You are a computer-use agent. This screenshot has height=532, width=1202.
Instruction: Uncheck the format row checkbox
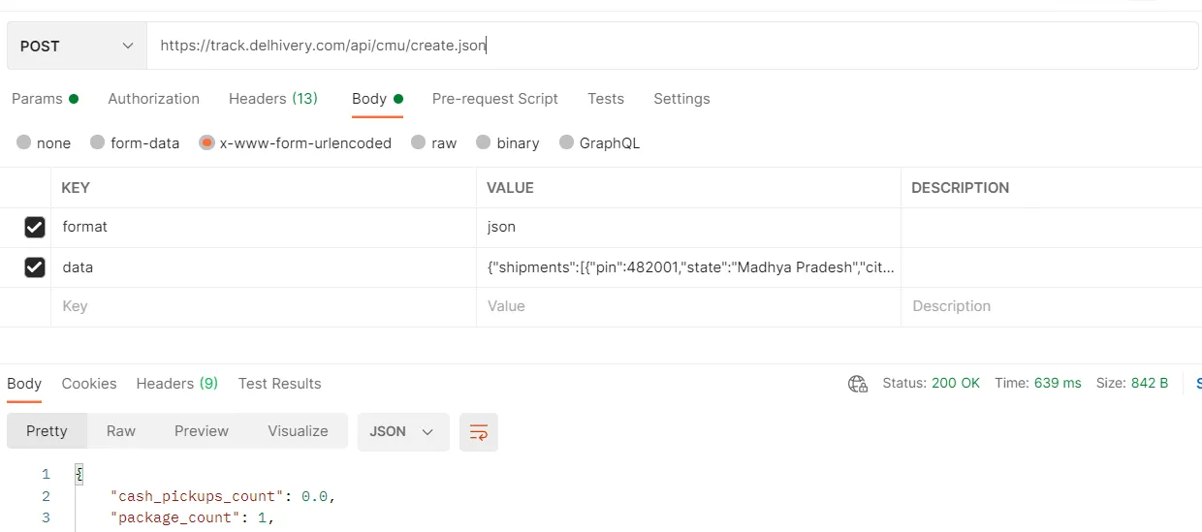coord(35,227)
